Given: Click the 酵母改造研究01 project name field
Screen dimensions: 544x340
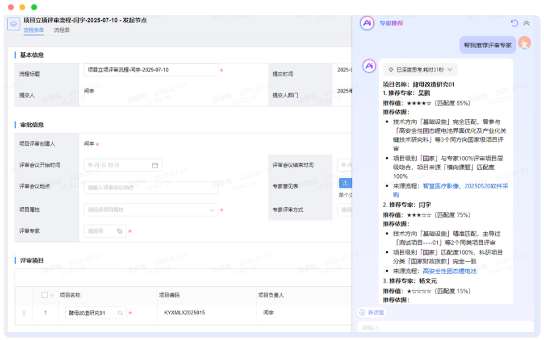Looking at the screenshot, I should click(96, 313).
